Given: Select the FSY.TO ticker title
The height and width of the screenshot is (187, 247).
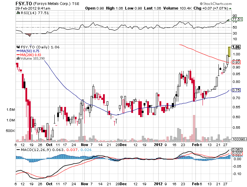Looking at the screenshot, I should point(24,4).
